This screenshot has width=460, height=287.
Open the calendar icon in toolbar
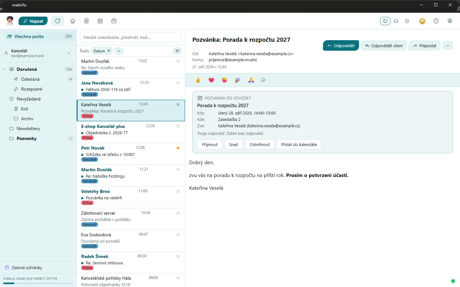pos(100,21)
